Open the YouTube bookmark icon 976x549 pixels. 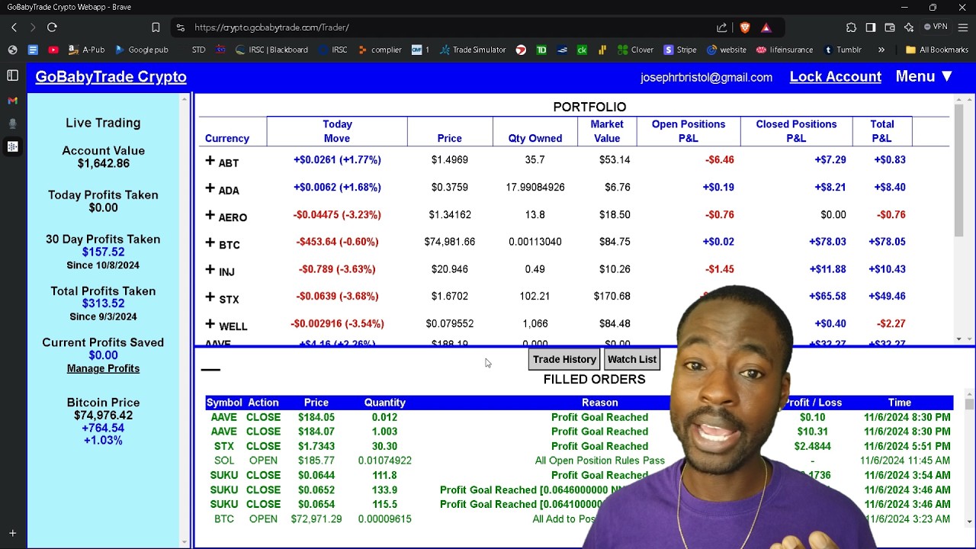tap(53, 50)
